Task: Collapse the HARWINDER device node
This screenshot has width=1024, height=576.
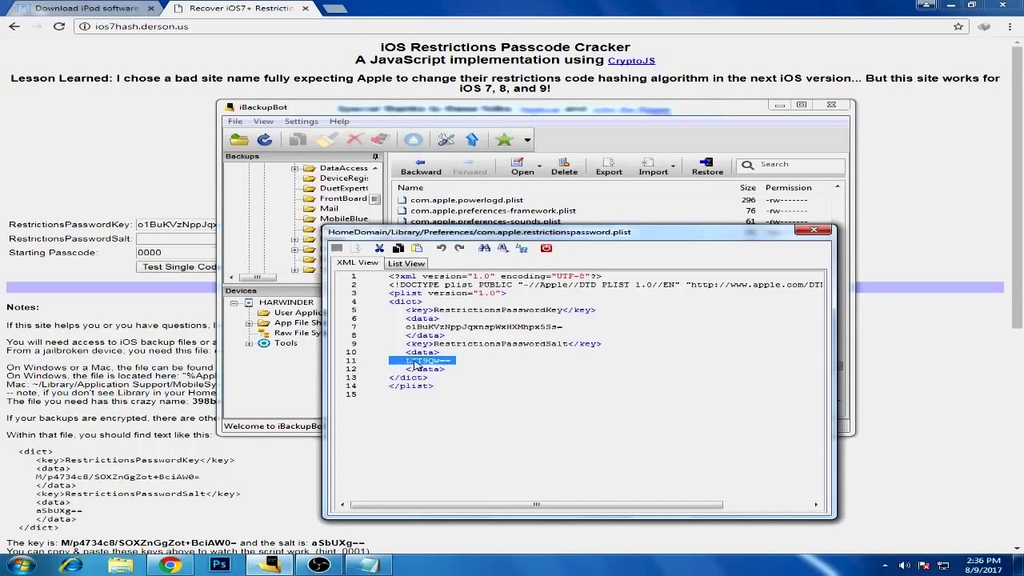Action: (x=234, y=303)
